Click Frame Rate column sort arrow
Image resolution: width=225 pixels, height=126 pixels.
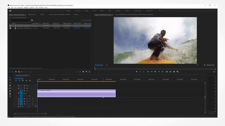point(40,23)
